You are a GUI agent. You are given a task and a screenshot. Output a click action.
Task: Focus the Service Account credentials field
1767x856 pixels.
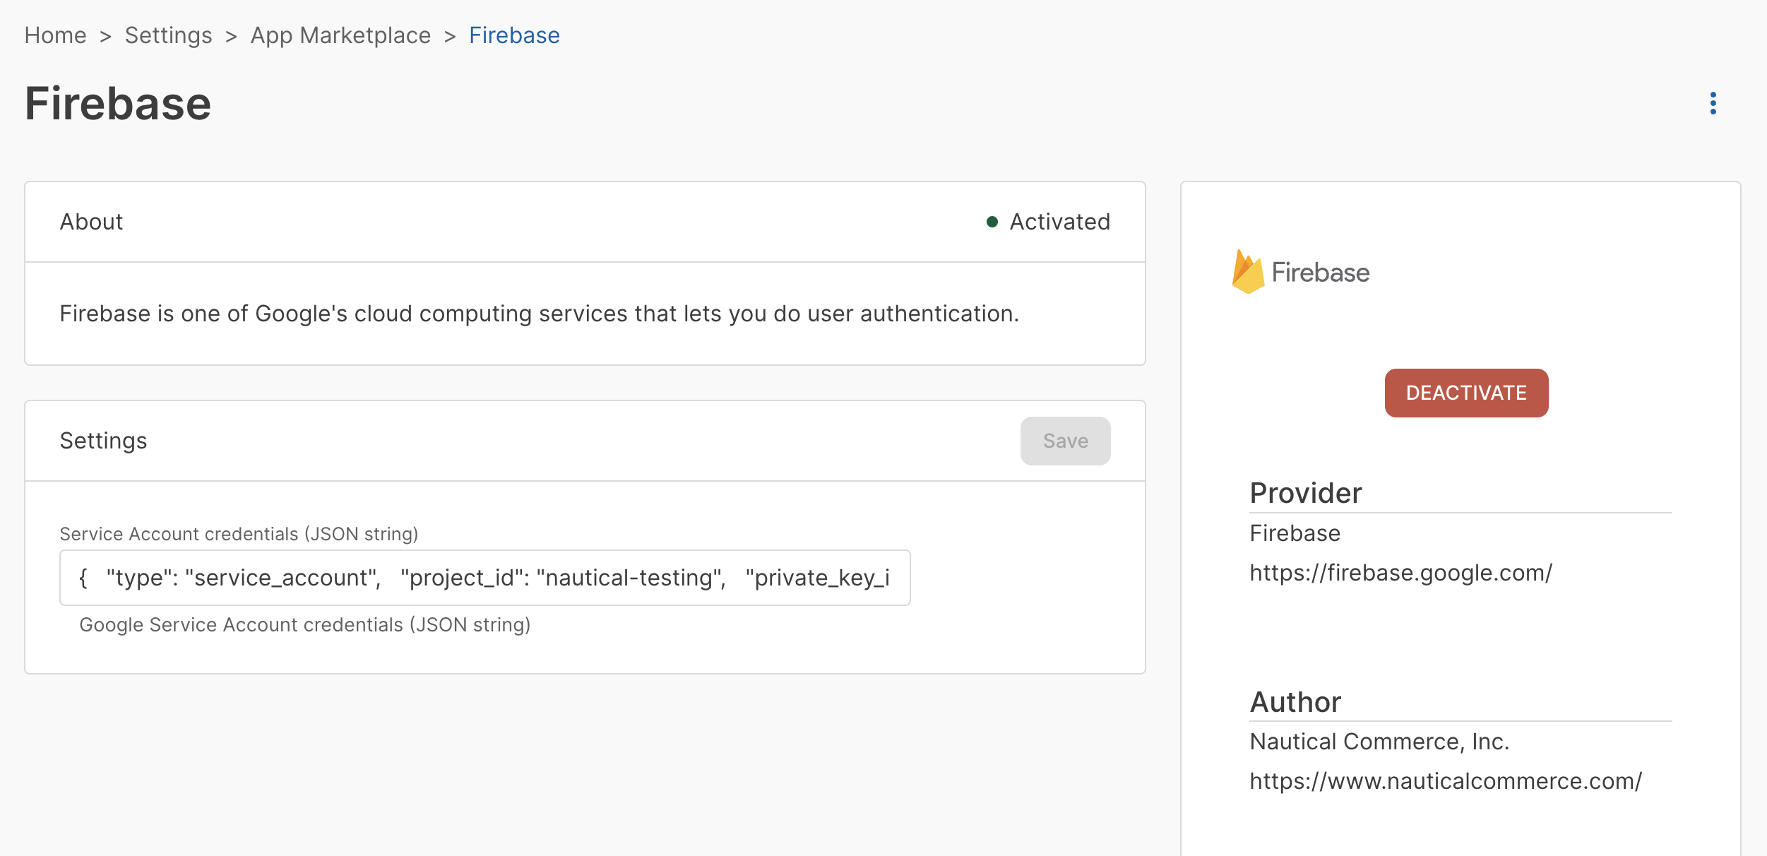click(484, 578)
